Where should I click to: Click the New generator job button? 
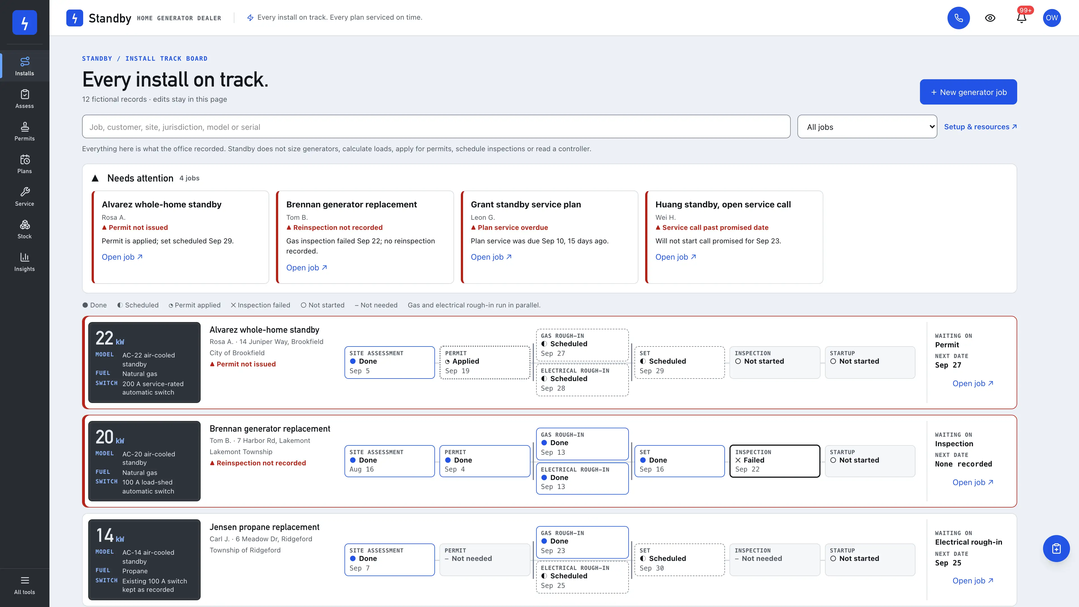968,92
